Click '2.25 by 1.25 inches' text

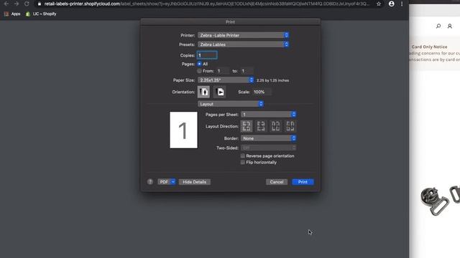273,80
